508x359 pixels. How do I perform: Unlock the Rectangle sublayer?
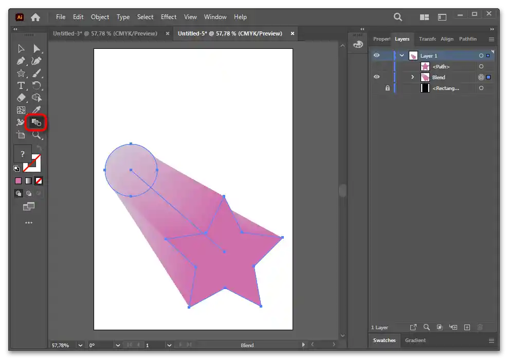[387, 88]
